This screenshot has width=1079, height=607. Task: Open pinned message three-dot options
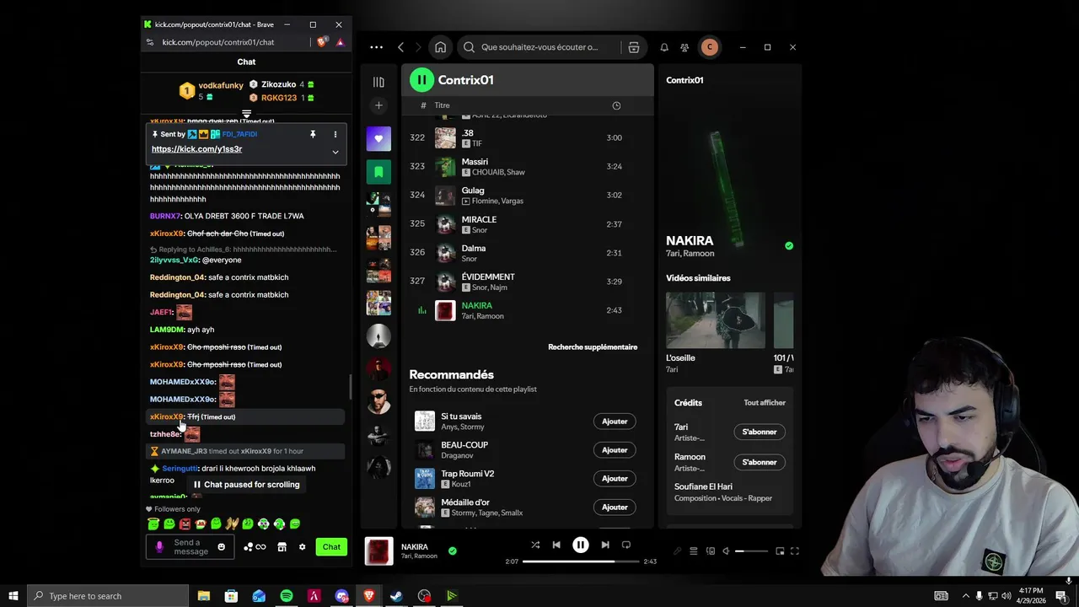pyautogui.click(x=335, y=134)
